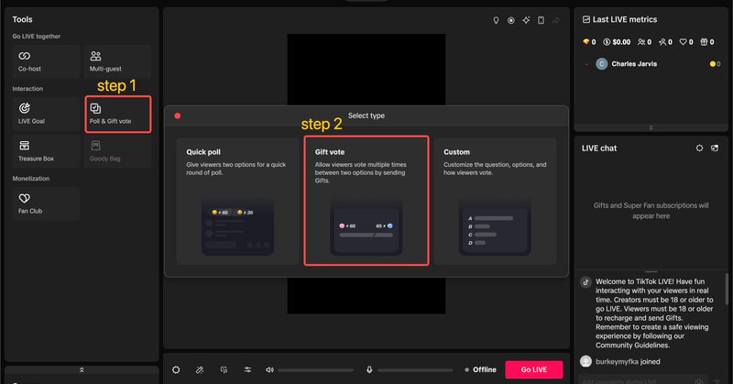Viewport: 733px width, 384px height.
Task: Mute the speaker volume icon
Action: 269,369
